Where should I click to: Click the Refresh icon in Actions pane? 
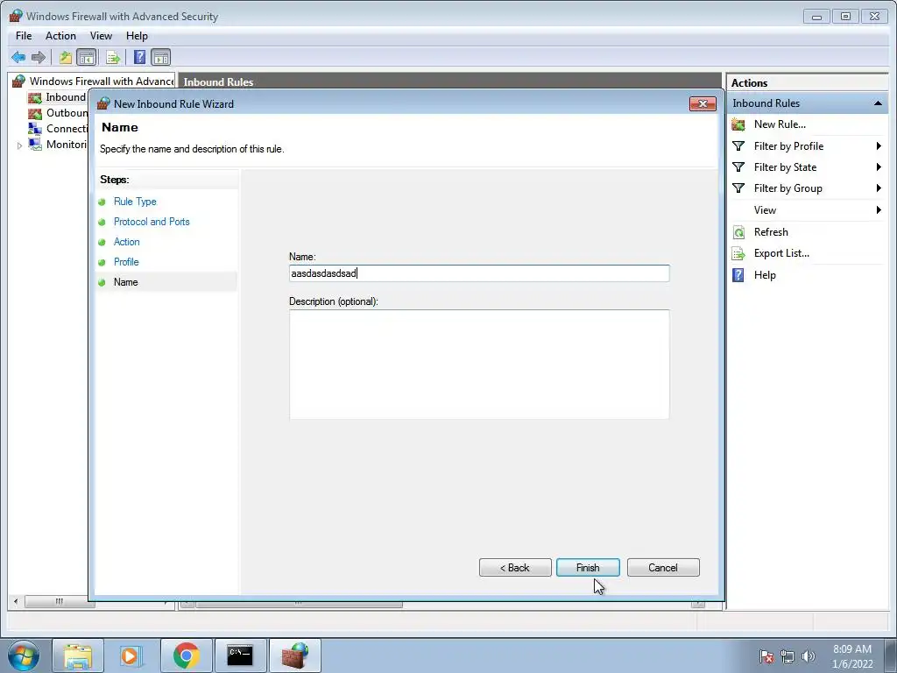pos(738,231)
